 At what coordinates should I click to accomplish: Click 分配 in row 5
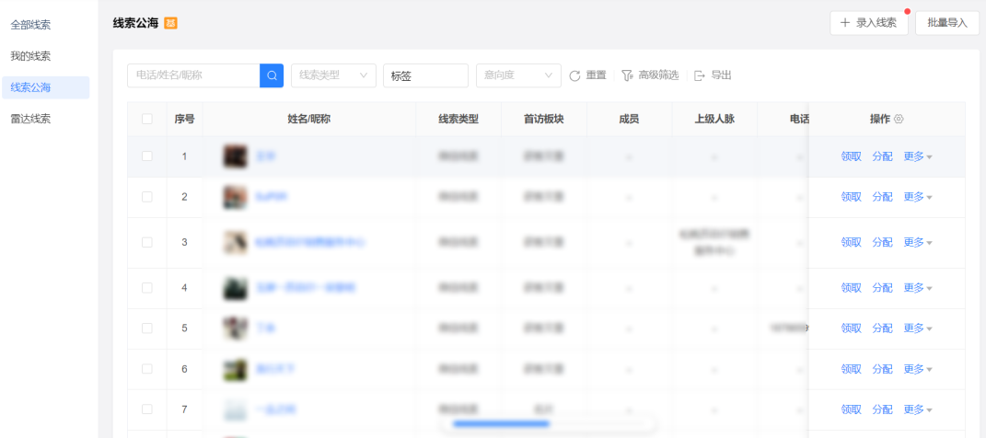[882, 328]
